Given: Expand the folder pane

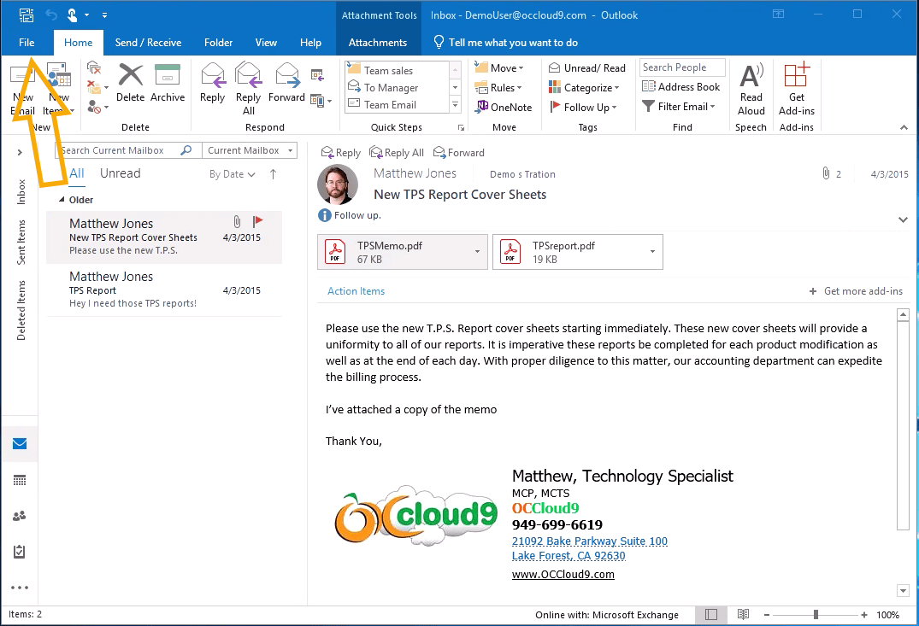Looking at the screenshot, I should click(x=20, y=152).
